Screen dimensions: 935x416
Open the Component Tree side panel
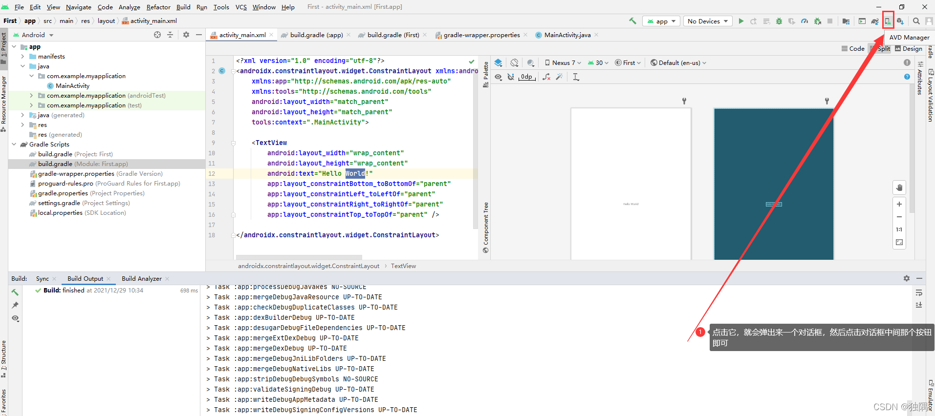486,228
